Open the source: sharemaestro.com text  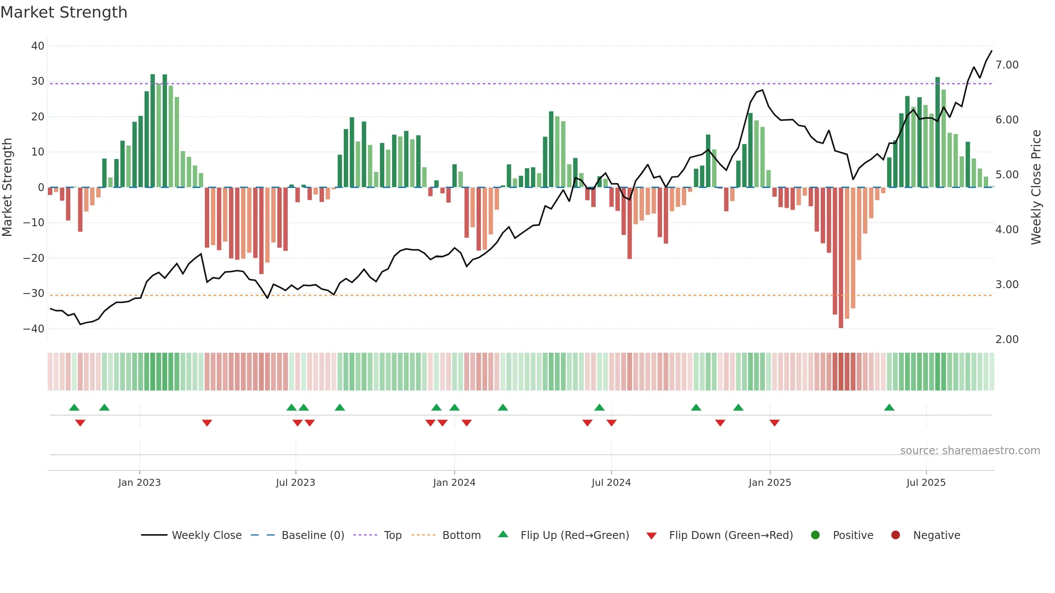coord(970,450)
